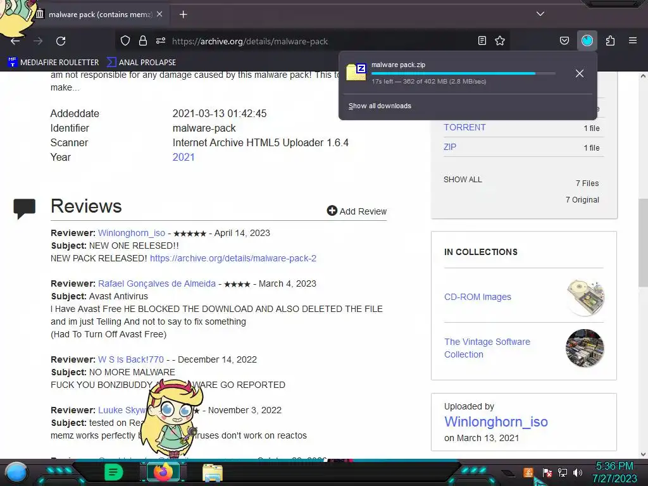Click the taskbar clock and date
Image resolution: width=648 pixels, height=486 pixels.
(614, 472)
